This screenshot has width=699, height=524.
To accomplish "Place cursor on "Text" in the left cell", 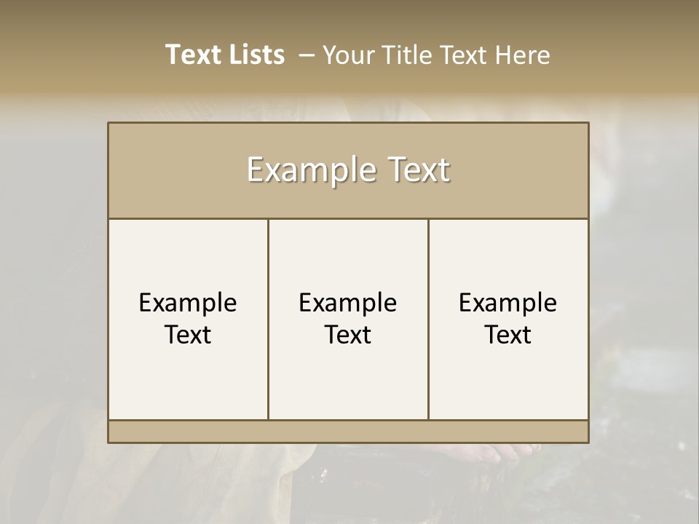I will [x=188, y=335].
